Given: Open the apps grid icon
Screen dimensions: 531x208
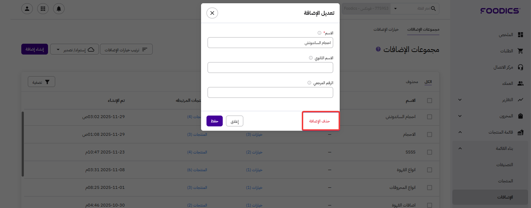Looking at the screenshot, I should (43, 9).
